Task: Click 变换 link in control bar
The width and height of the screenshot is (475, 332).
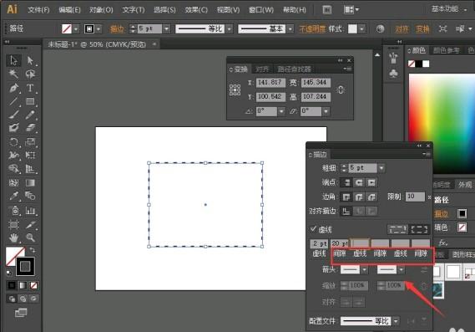Action: point(422,28)
